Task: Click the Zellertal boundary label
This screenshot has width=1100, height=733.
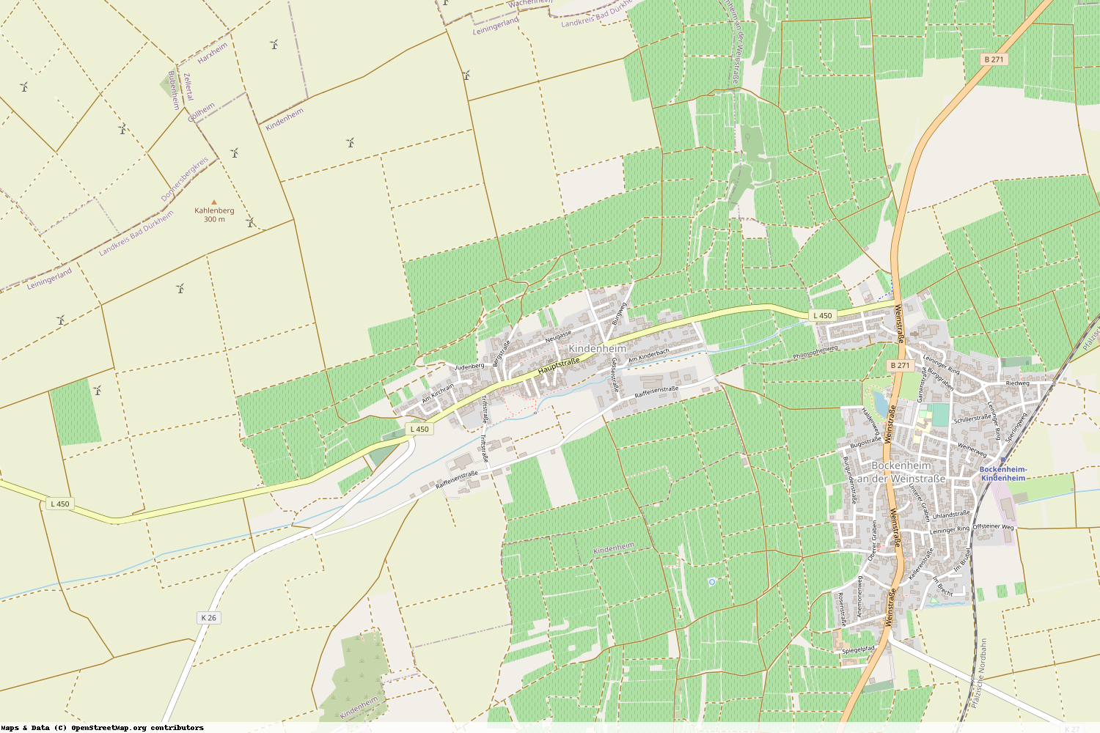Action: coord(188,86)
